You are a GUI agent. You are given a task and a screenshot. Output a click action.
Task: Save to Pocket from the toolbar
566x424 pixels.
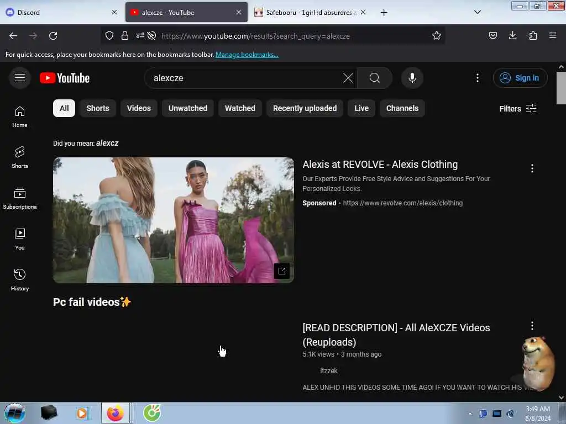(492, 36)
